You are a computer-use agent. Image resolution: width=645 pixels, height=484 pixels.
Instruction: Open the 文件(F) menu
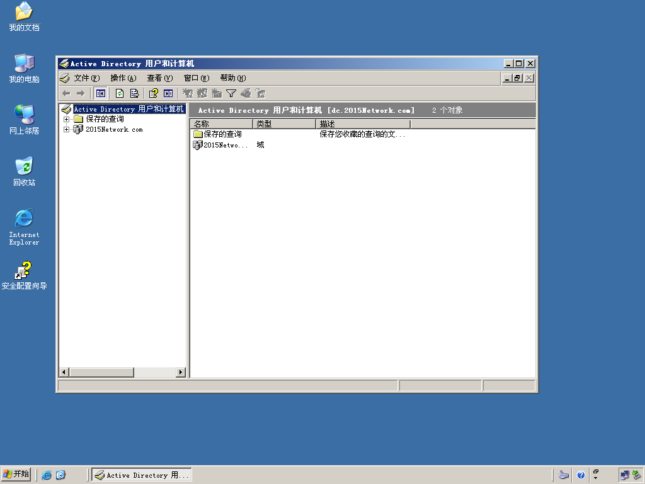click(x=87, y=78)
